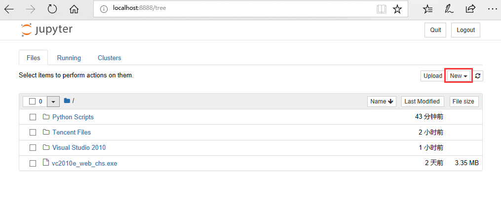Image resolution: width=501 pixels, height=209 pixels.
Task: Open the Clusters tab
Action: (109, 58)
